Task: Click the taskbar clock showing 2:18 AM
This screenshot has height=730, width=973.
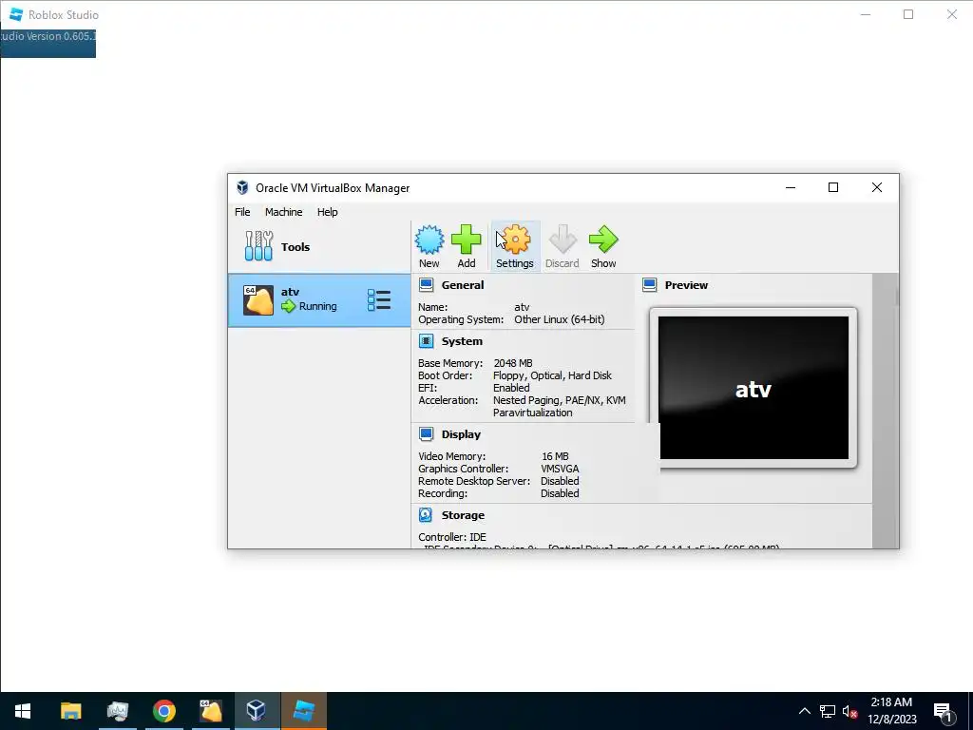Action: tap(891, 711)
